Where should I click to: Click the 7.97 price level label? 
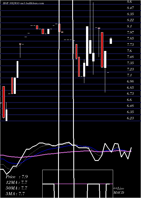130,32
